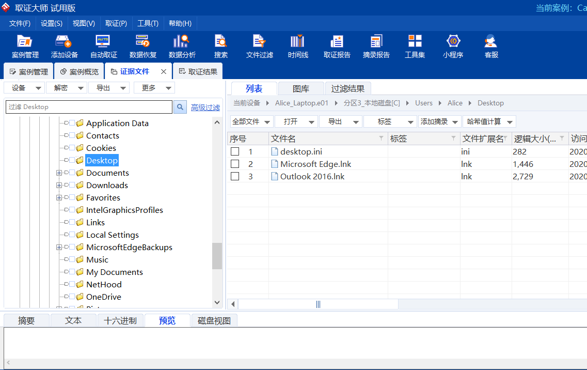The height and width of the screenshot is (370, 587).
Task: Open the 时间线 view icon
Action: click(298, 46)
